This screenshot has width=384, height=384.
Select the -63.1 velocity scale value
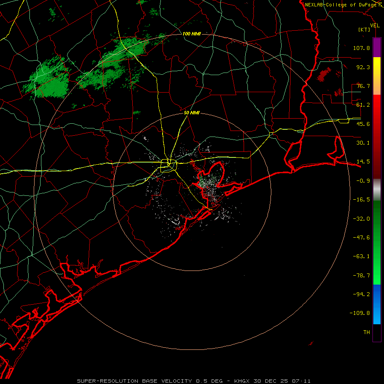[x=361, y=256]
